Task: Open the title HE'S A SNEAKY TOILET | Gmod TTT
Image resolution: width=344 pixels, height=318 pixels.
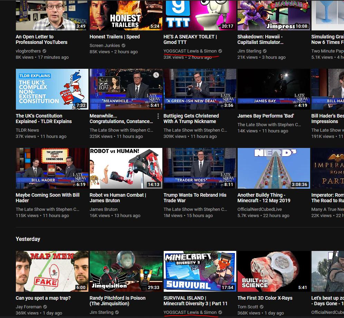Action: (190, 39)
